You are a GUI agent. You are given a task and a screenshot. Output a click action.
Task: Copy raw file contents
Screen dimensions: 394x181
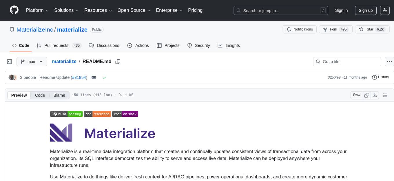(x=367, y=95)
